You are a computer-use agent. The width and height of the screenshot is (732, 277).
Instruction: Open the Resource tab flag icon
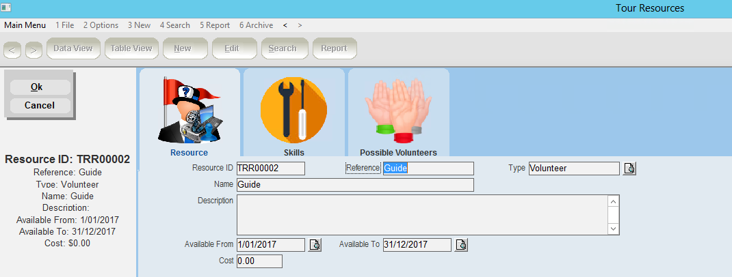[x=189, y=109]
